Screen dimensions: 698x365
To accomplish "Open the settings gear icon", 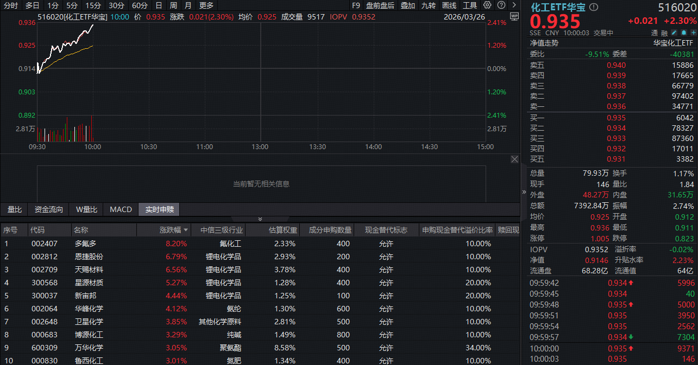I will pos(487,5).
